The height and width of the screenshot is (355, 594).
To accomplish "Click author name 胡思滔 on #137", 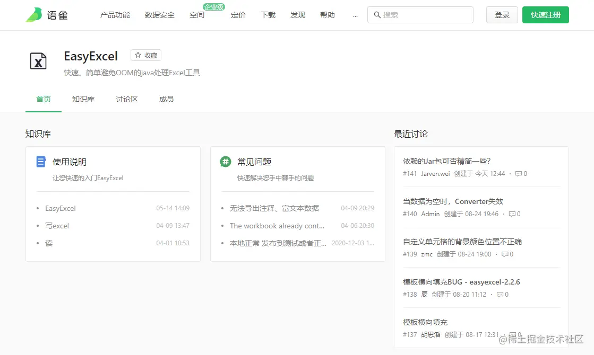I will coord(431,334).
